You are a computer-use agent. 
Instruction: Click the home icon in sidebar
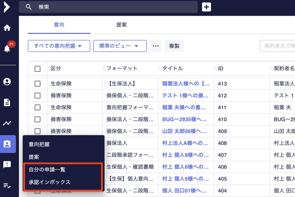pyautogui.click(x=7, y=28)
